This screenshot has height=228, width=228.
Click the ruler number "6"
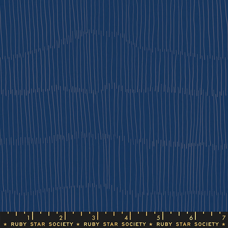click(x=191, y=218)
